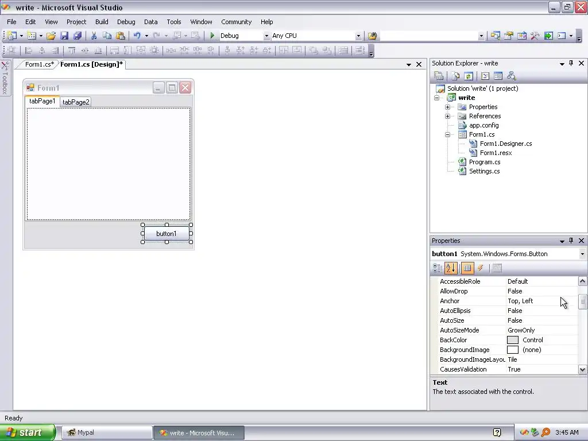Refresh the Solution Explorer

pyautogui.click(x=469, y=76)
